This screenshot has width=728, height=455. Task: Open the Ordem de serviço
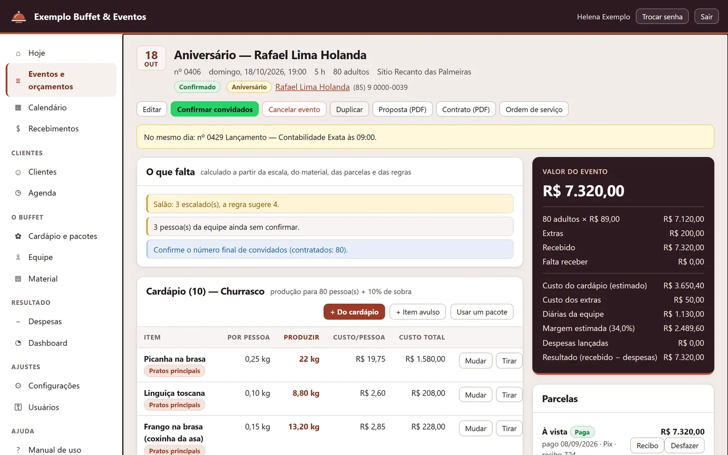pos(534,109)
